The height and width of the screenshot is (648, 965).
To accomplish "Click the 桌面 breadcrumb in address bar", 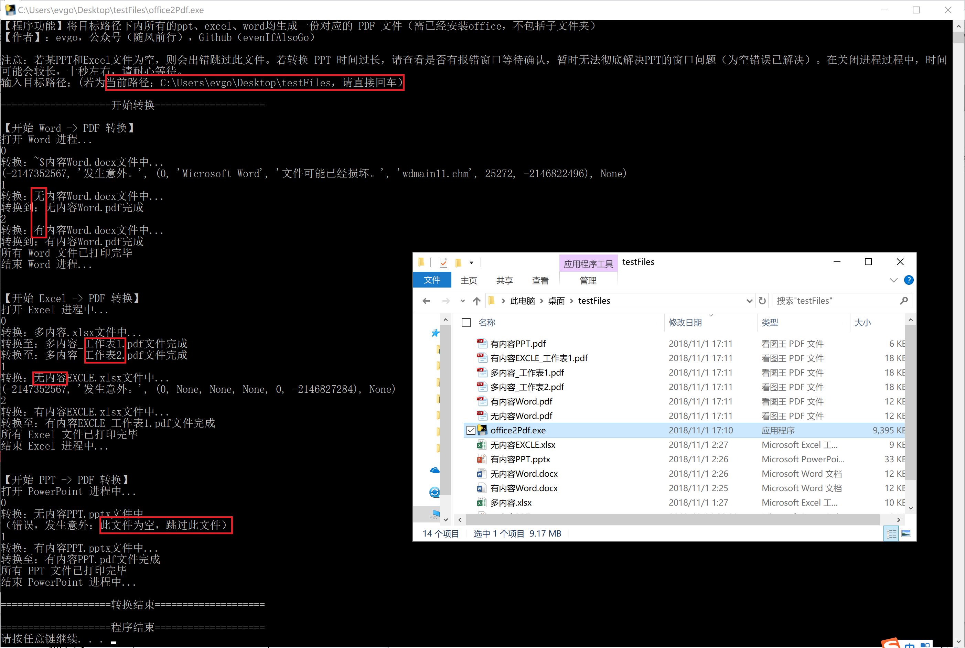I will [x=556, y=301].
